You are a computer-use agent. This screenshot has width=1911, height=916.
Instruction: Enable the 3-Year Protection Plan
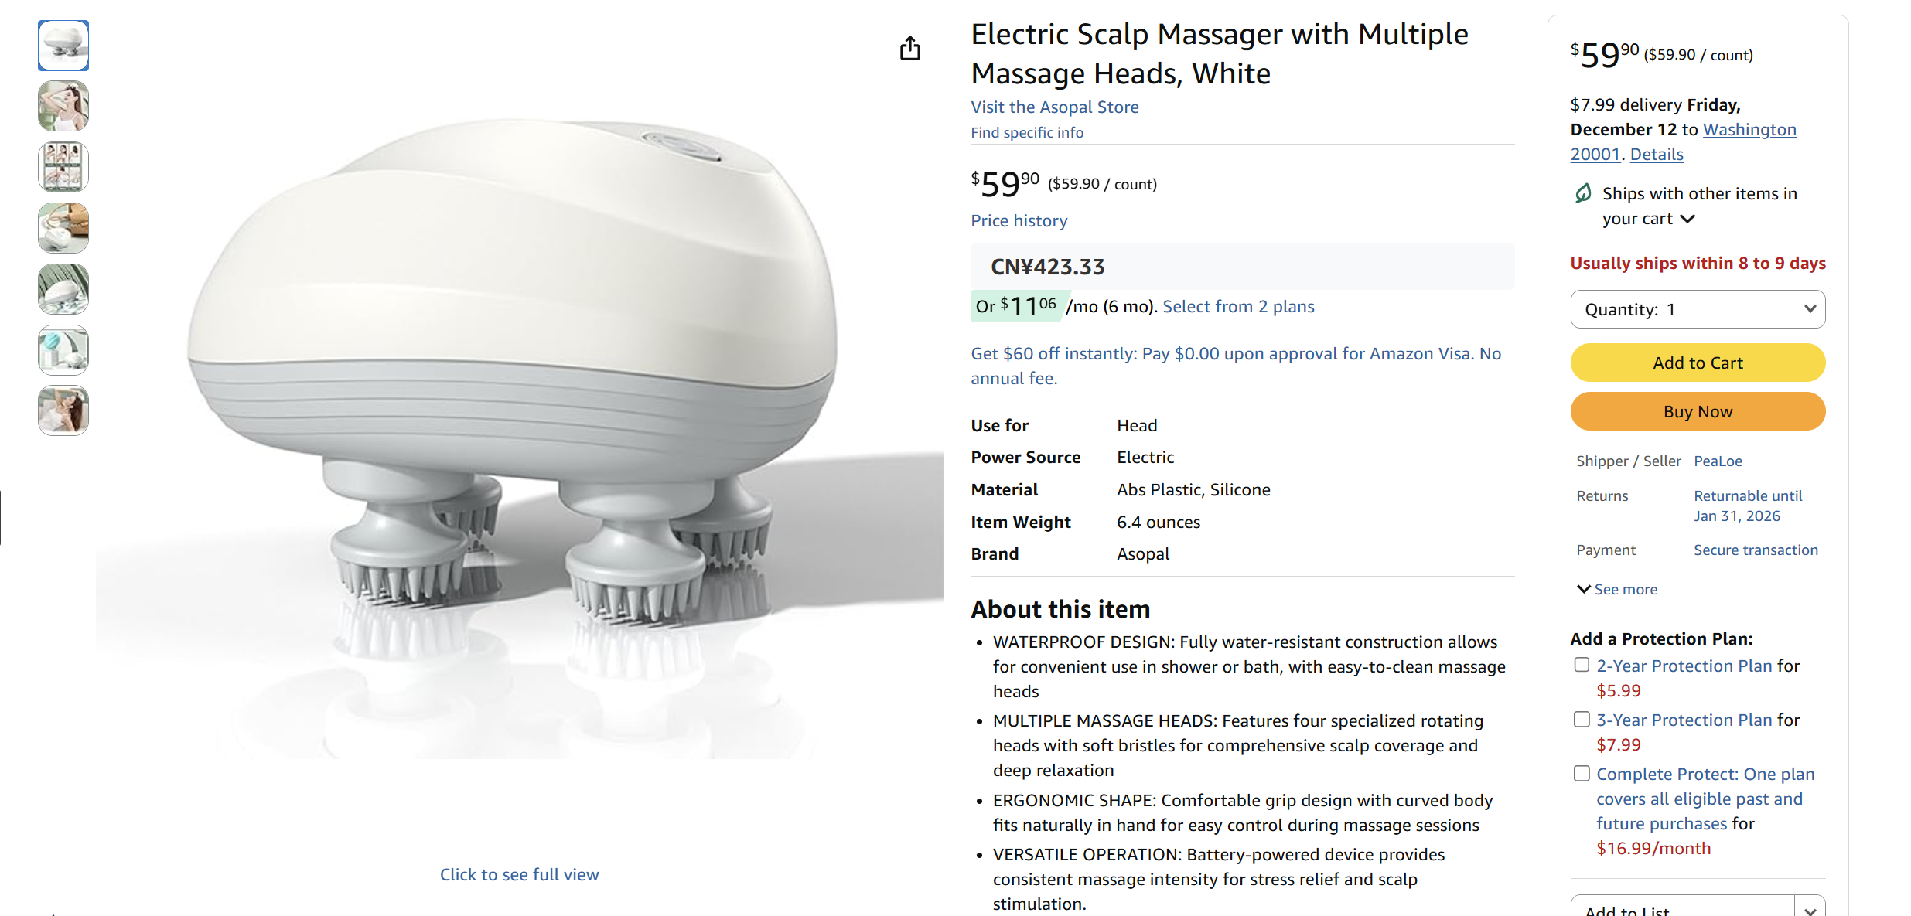[1581, 719]
